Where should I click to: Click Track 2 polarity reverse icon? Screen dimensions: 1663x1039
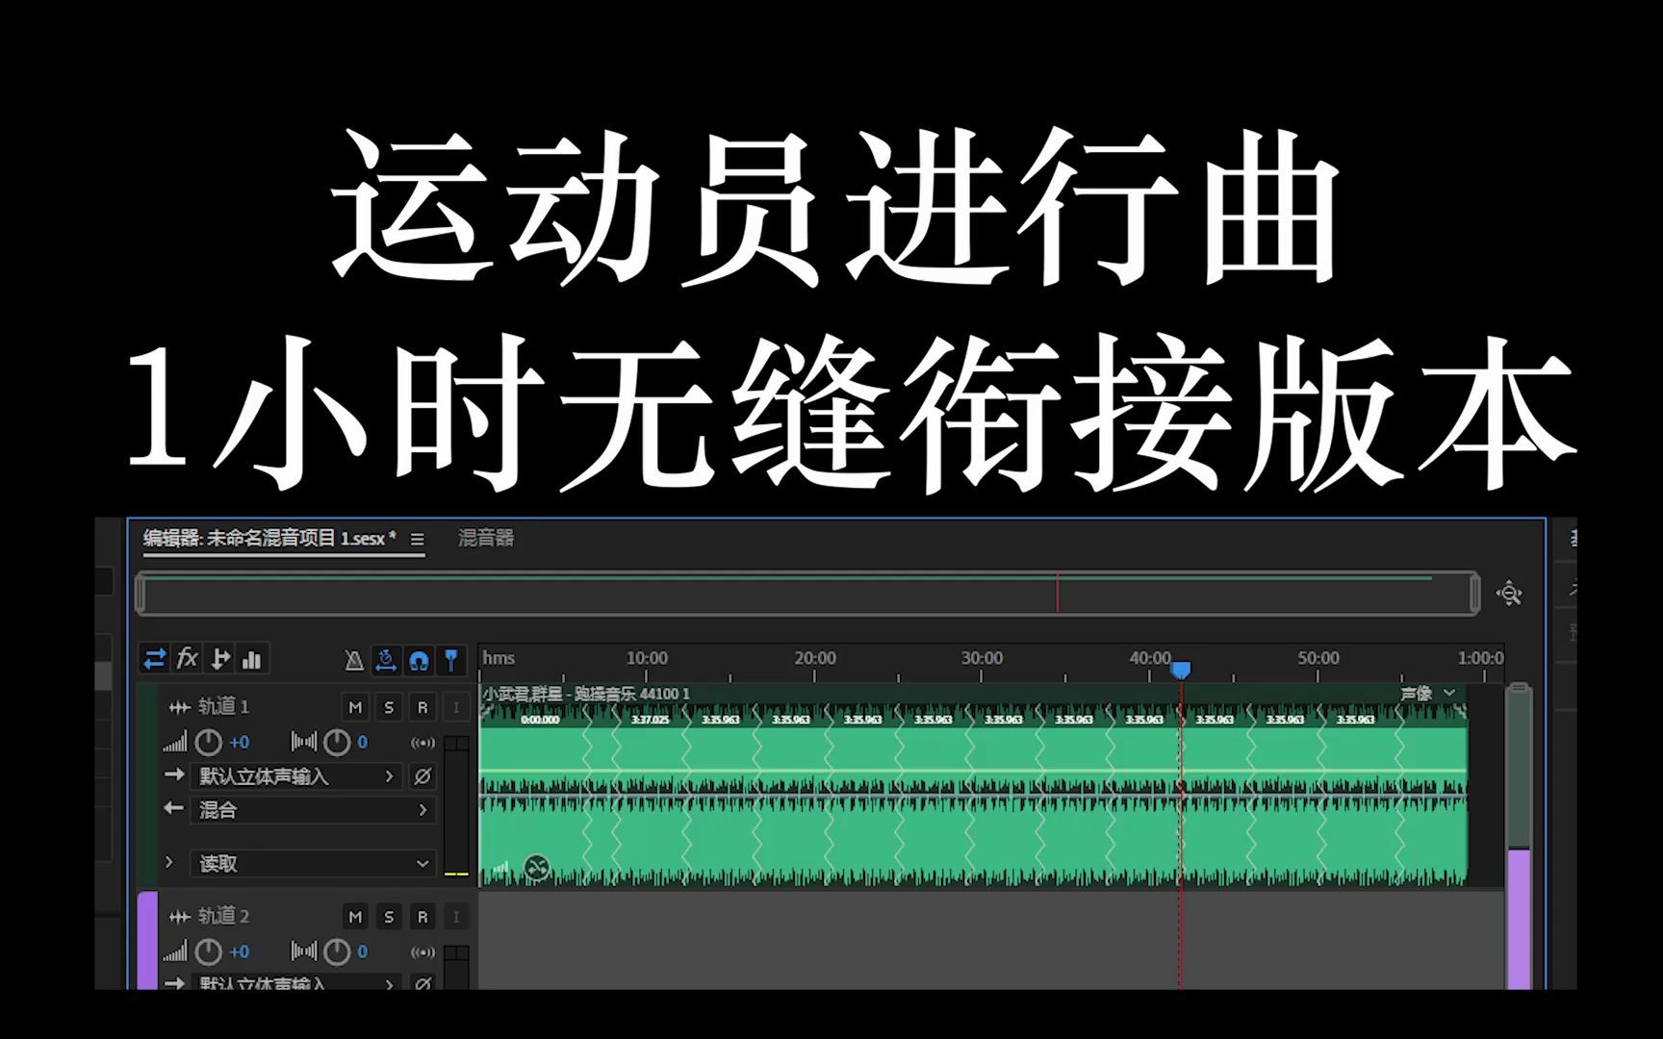pos(422,983)
